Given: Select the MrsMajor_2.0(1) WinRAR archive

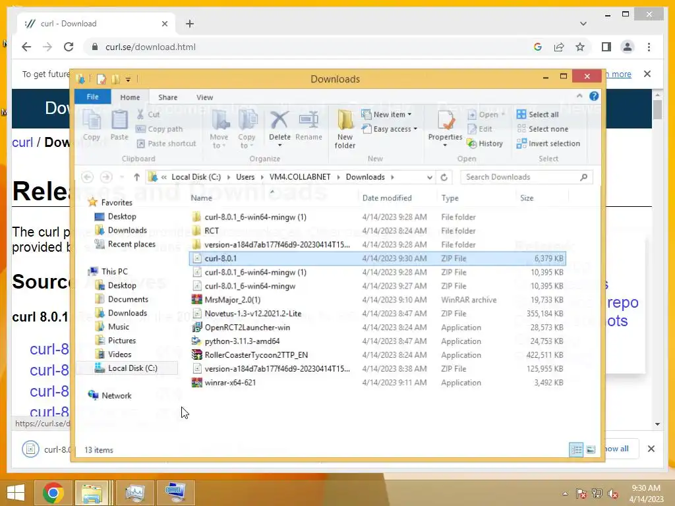Looking at the screenshot, I should pos(377,300).
